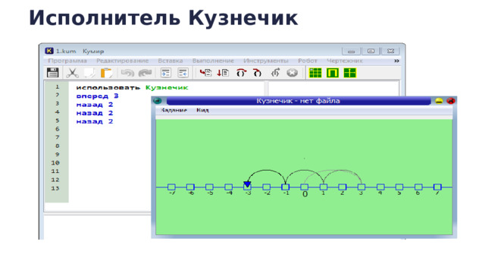This screenshot has height=273, width=485.
Task: Click the Paste clipboard icon
Action: pos(106,73)
